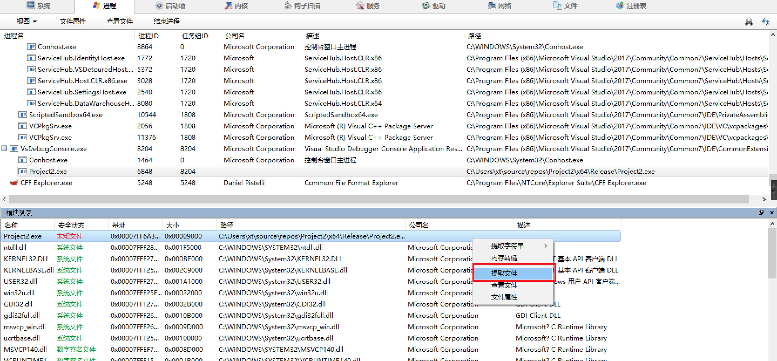This screenshot has height=361, width=777.
Task: Select the ServiceHub.DataWarehouseH... process row
Action: pyautogui.click(x=384, y=103)
